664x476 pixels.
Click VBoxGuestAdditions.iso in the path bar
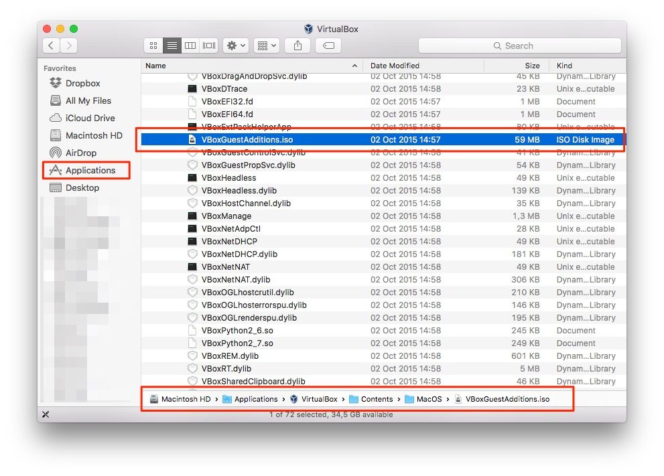503,399
